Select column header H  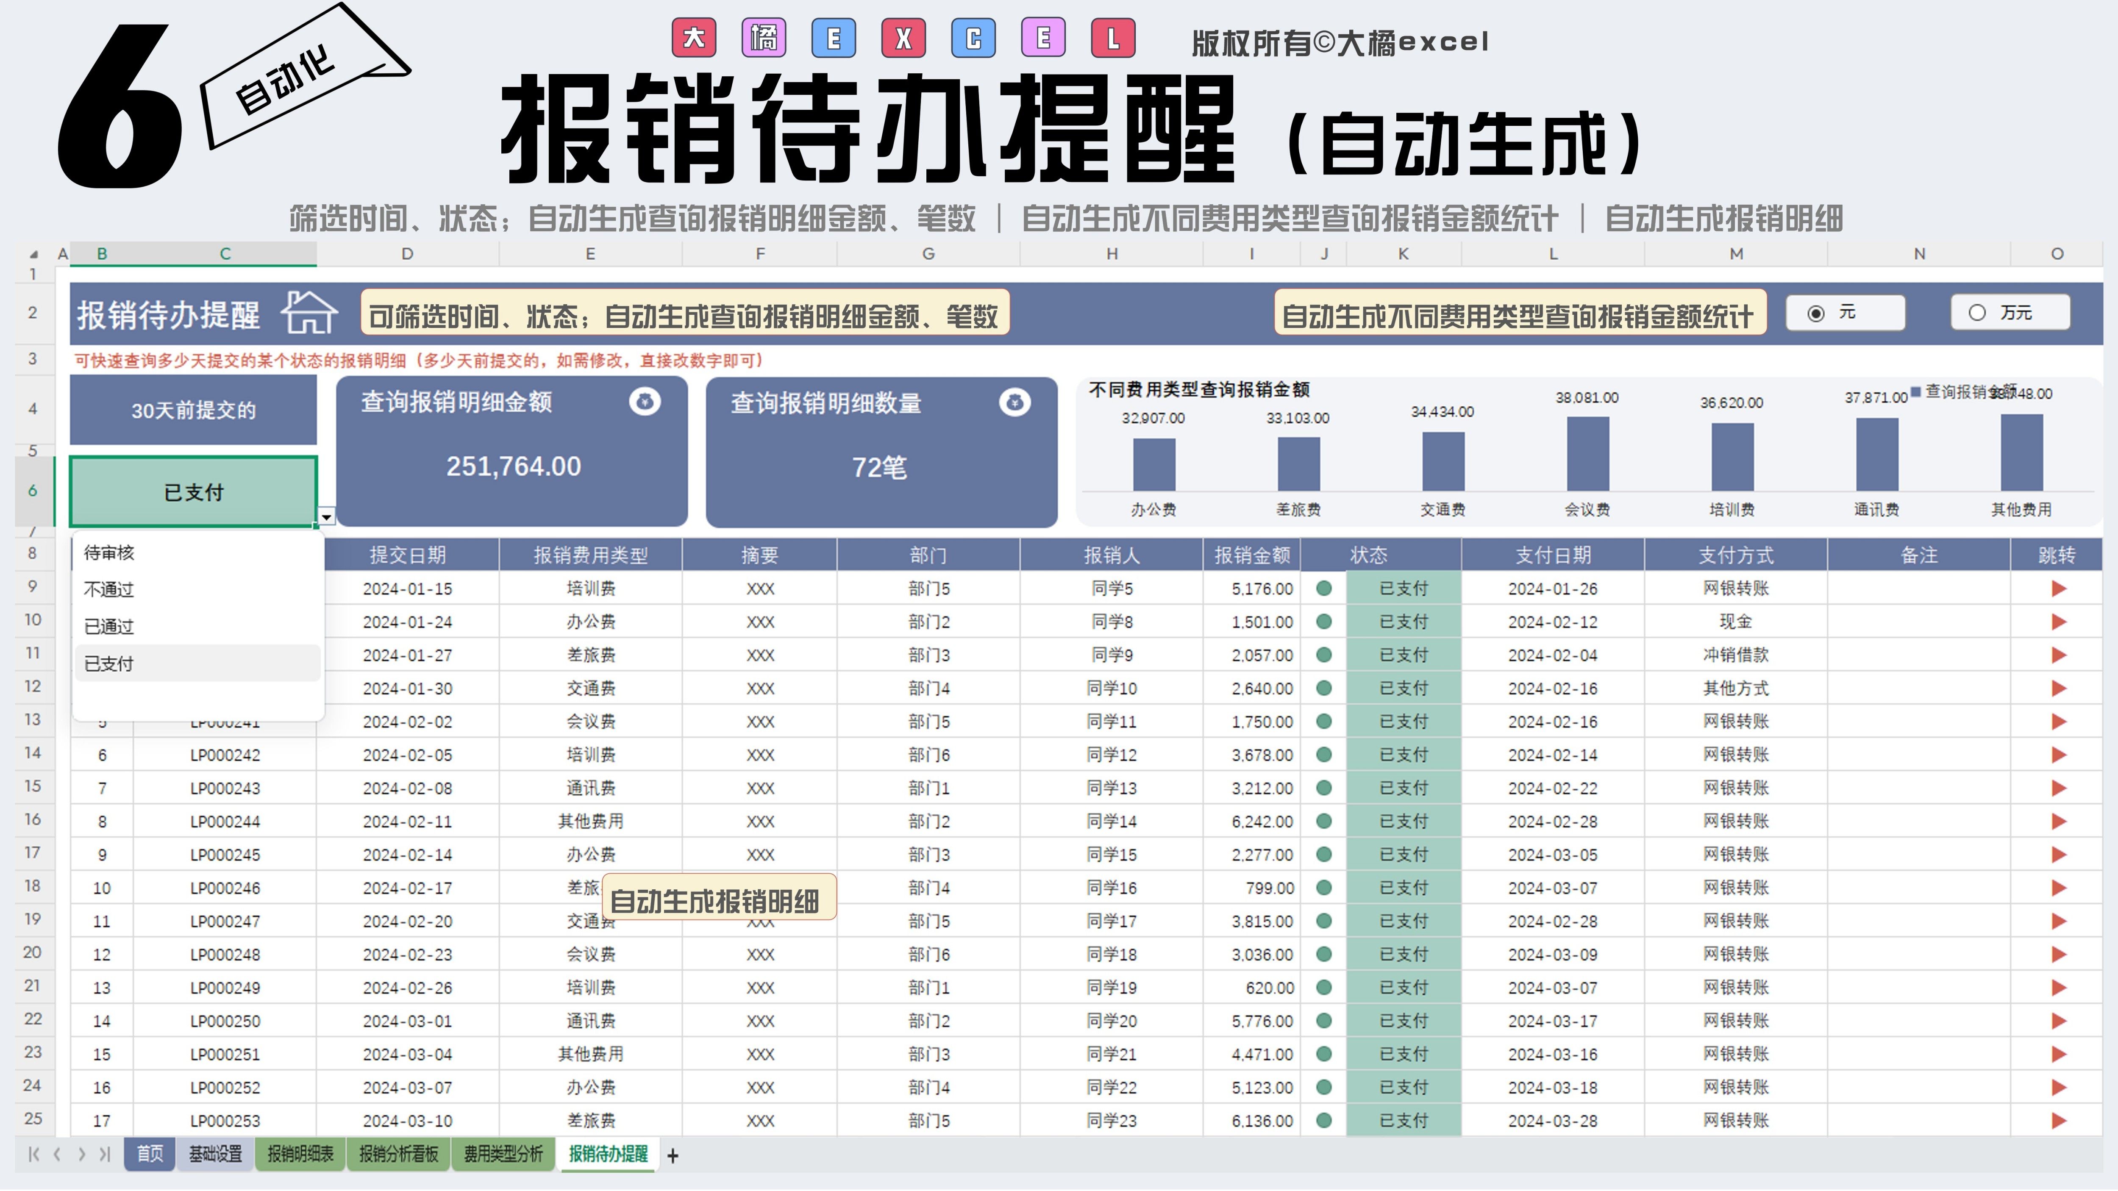(1112, 254)
